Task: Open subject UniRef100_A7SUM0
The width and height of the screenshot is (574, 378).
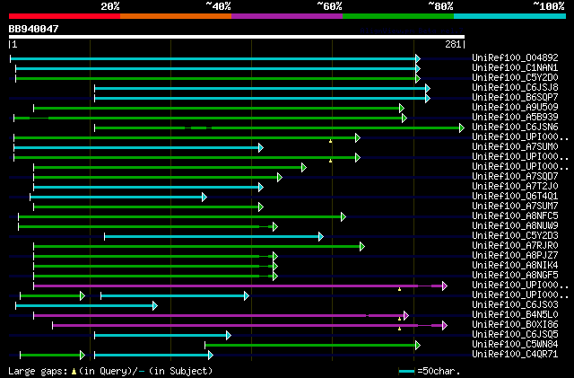Action: [x=515, y=146]
